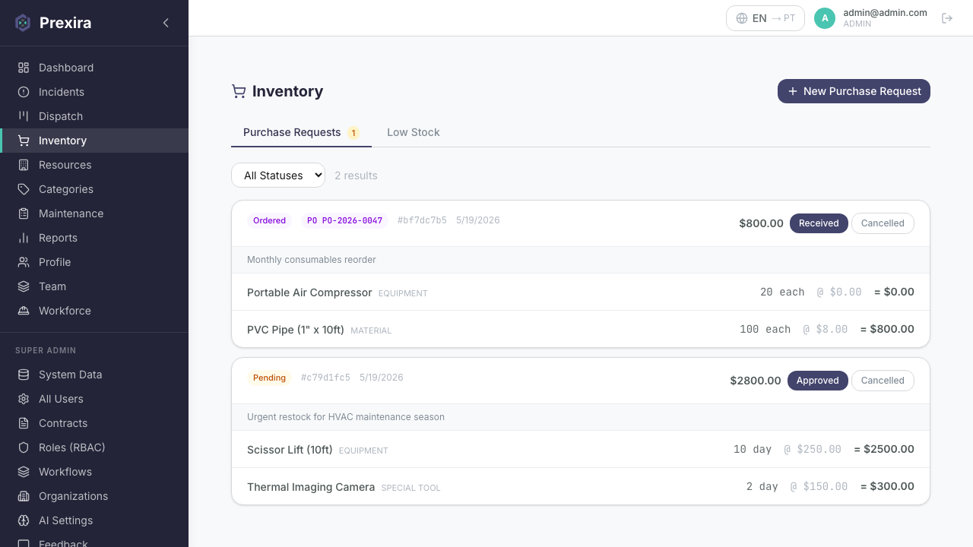Navigate to Maintenance section
Viewport: 973px width, 547px height.
click(94, 213)
